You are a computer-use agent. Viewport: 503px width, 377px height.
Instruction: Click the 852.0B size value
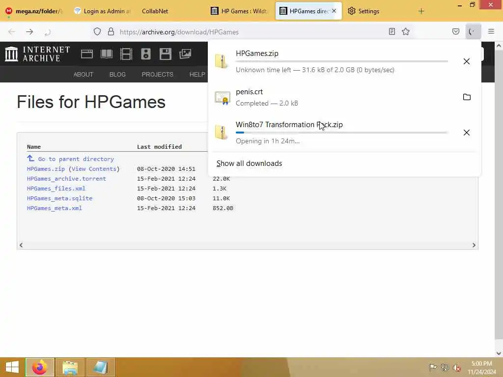click(x=223, y=208)
